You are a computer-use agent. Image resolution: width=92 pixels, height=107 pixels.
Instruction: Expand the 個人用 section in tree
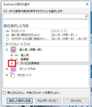click(x=12, y=55)
